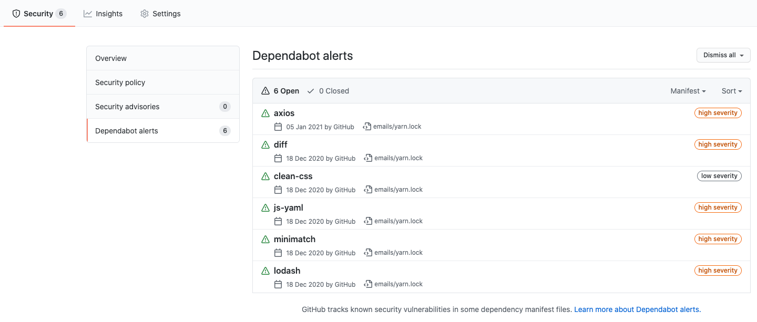Click the file icon in clean-css row
The width and height of the screenshot is (757, 322).
tap(368, 190)
